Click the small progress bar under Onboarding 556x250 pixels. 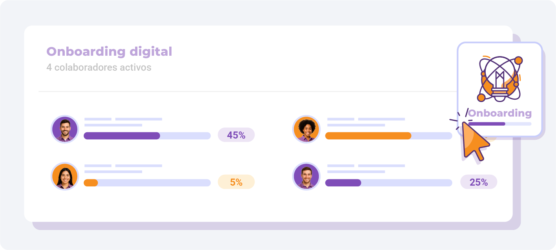click(499, 124)
